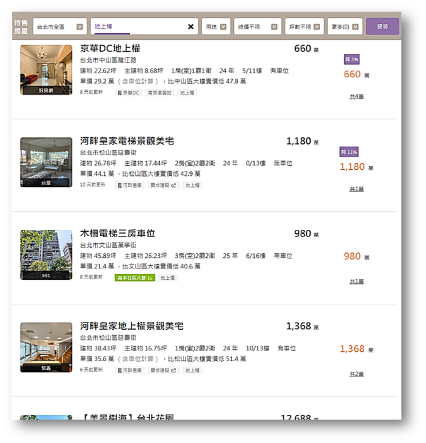This screenshot has width=426, height=443.
Task: Click the 地上權 tag on 京華DC listing
Action: click(187, 93)
